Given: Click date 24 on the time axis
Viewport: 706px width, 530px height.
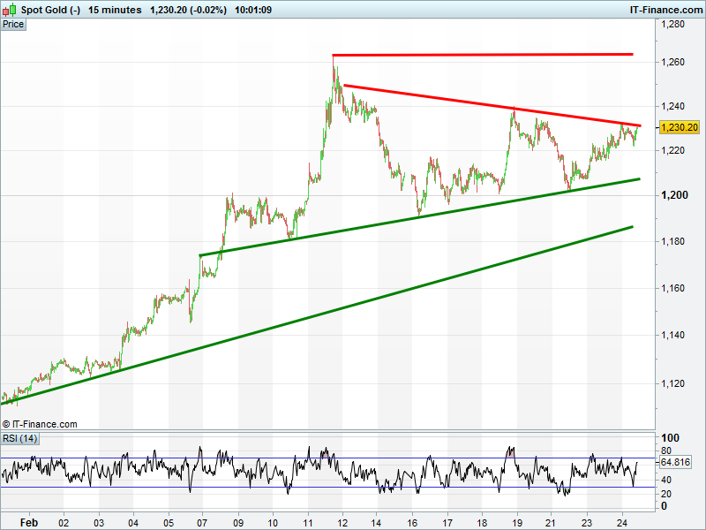Looking at the screenshot, I should (620, 522).
